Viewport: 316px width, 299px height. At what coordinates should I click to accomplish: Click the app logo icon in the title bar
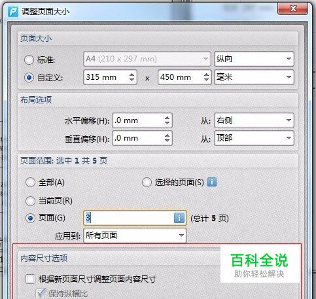[x=13, y=12]
